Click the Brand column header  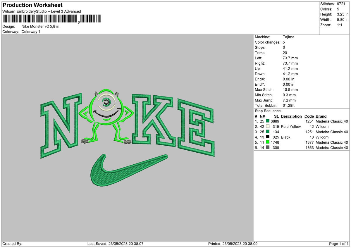coord(321,116)
